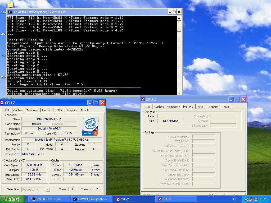Click the cmd.exe title bar icon

tap(10, 12)
